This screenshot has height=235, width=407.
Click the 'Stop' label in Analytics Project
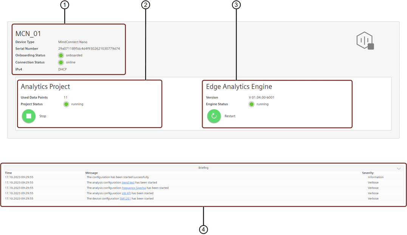click(43, 116)
